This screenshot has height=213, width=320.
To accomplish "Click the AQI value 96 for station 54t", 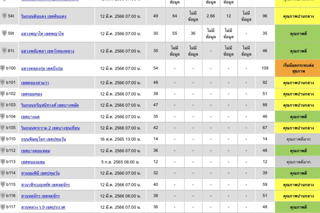I will (265, 16).
